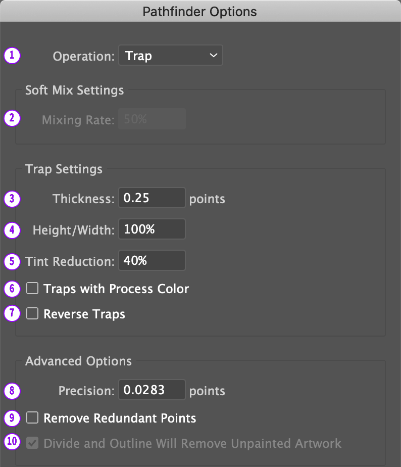Click numbered marker 6 beside Process Color

tap(12, 289)
